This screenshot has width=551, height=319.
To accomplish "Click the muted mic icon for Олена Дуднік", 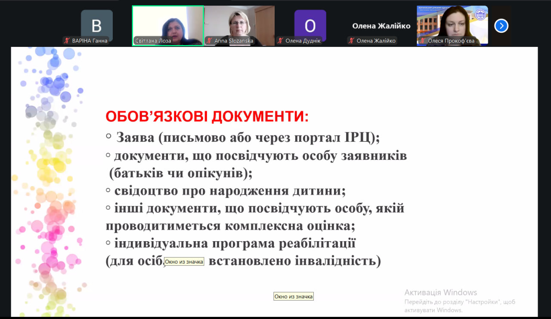I will pyautogui.click(x=281, y=41).
